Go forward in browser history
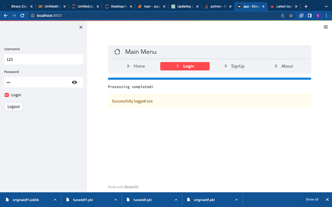This screenshot has height=207, width=332. [x=14, y=15]
